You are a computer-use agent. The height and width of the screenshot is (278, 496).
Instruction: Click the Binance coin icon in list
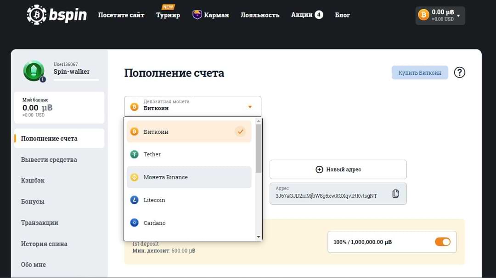click(135, 177)
